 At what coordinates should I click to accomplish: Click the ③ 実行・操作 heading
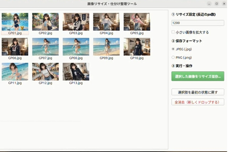pos(182,66)
